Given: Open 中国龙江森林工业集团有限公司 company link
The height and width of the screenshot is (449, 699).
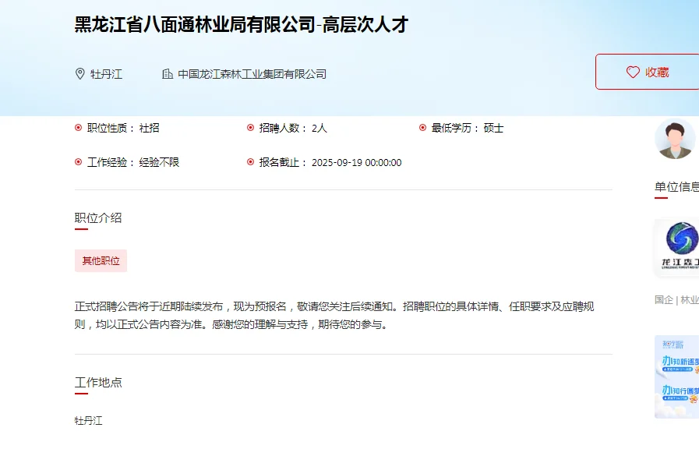Looking at the screenshot, I should [252, 74].
